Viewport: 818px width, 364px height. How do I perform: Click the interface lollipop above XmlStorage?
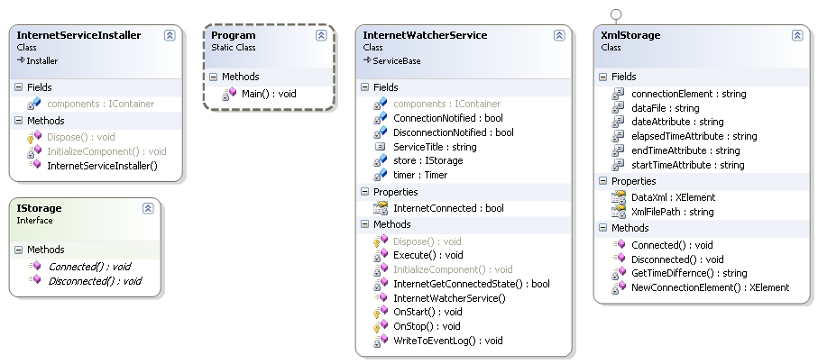tap(617, 14)
